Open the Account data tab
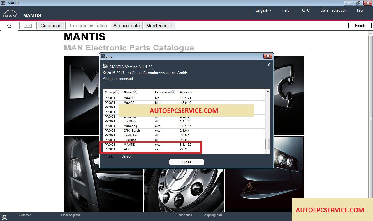 [x=126, y=26]
